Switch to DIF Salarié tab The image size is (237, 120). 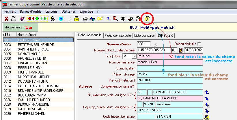[x=165, y=36]
